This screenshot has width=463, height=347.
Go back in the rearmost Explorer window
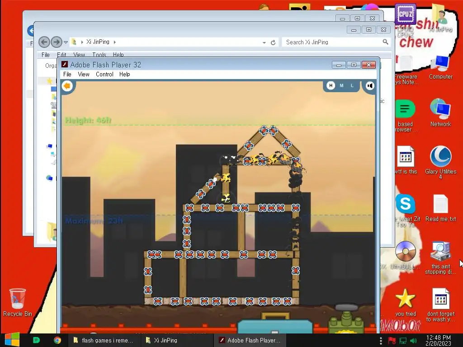pos(30,31)
